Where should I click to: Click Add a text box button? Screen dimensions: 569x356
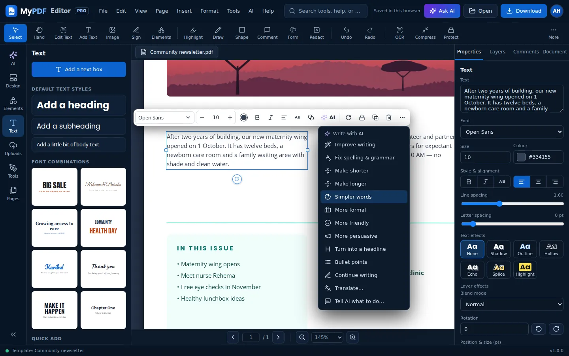click(79, 69)
